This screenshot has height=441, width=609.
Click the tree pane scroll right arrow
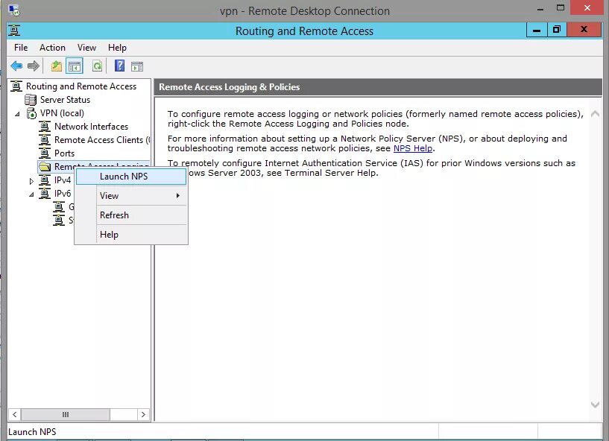point(143,415)
